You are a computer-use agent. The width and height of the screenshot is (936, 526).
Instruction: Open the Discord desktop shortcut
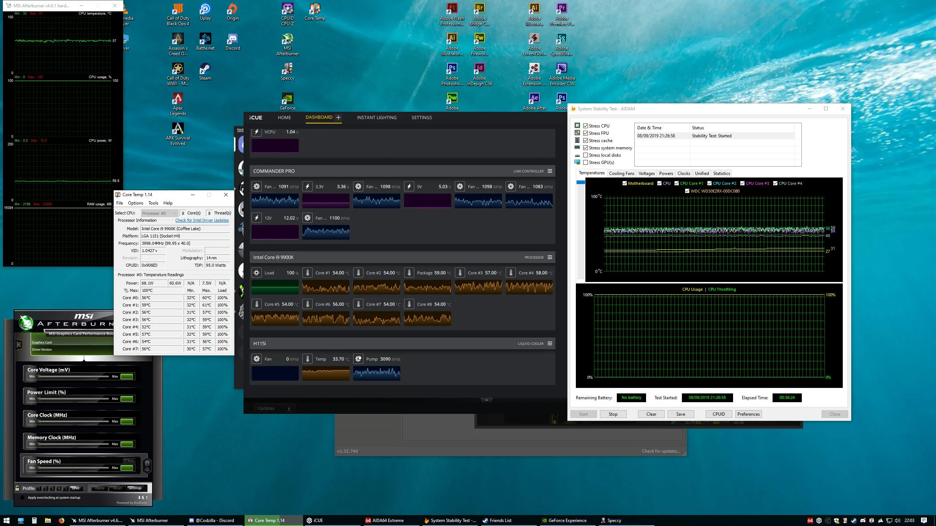coord(233,42)
